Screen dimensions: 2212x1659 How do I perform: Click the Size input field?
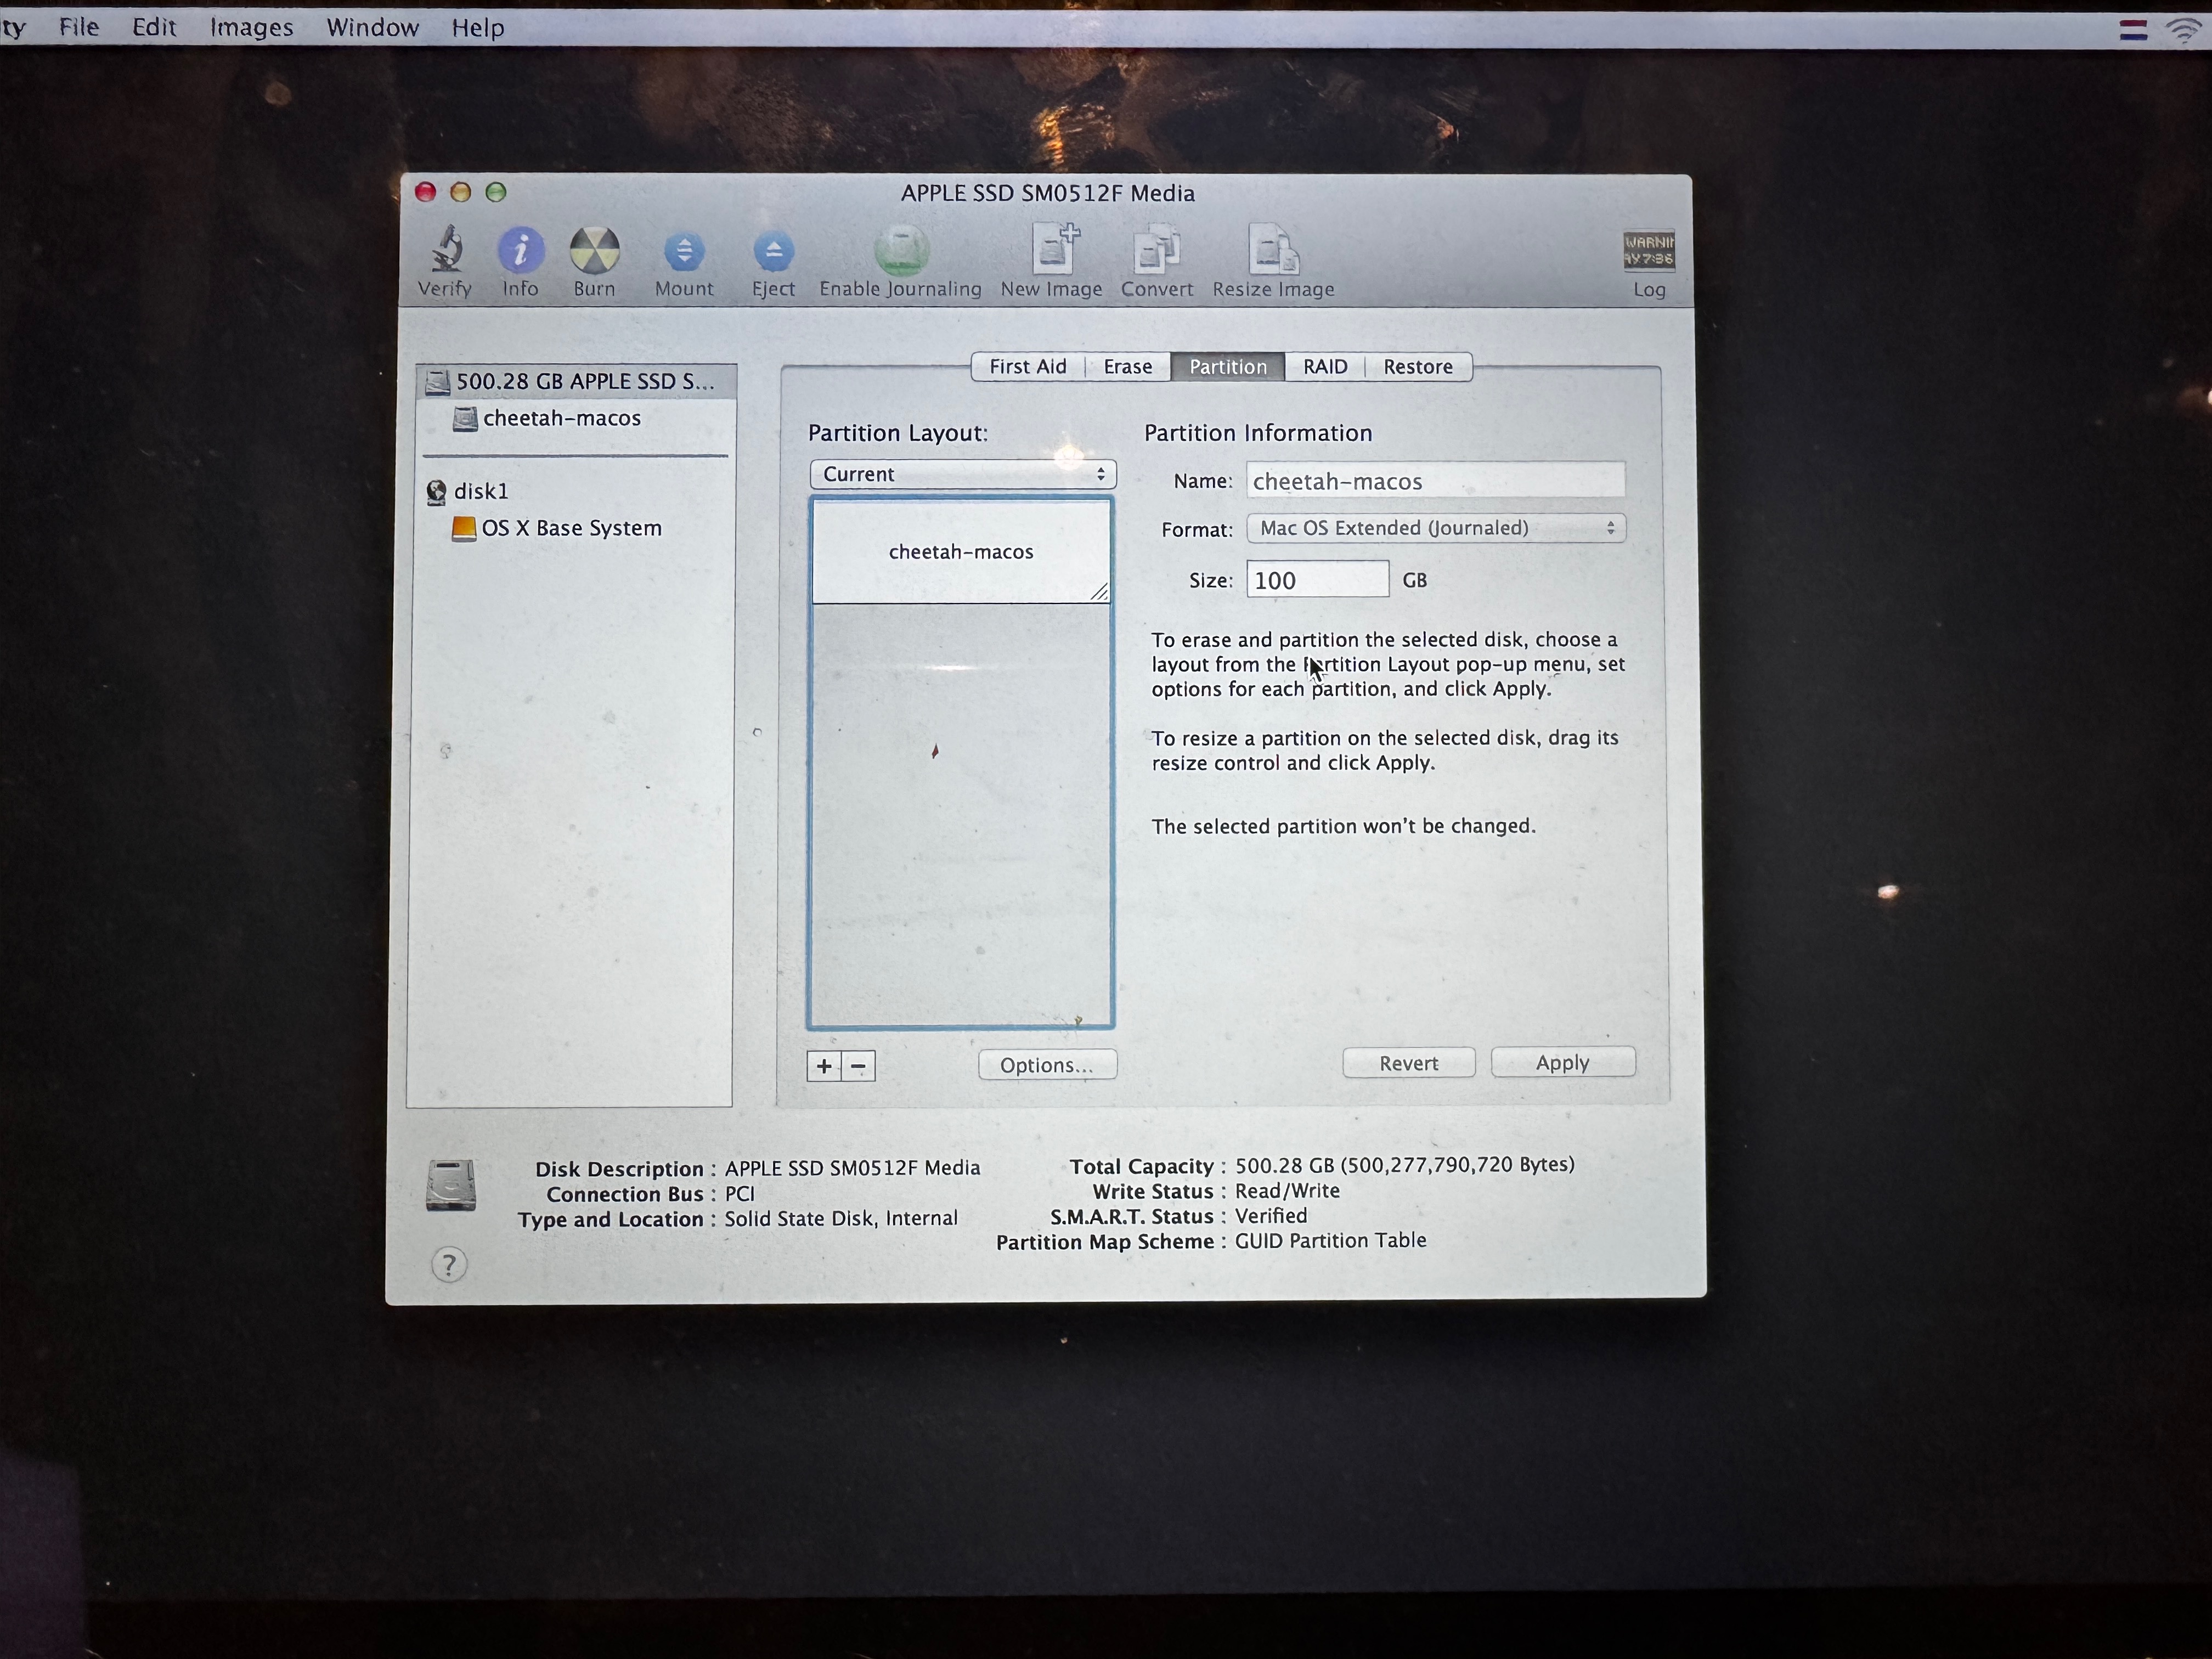tap(1316, 580)
